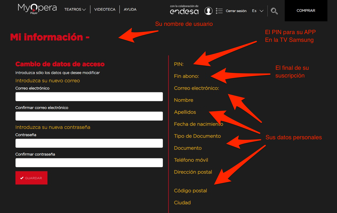Open search with magnifying glass icon

click(274, 11)
